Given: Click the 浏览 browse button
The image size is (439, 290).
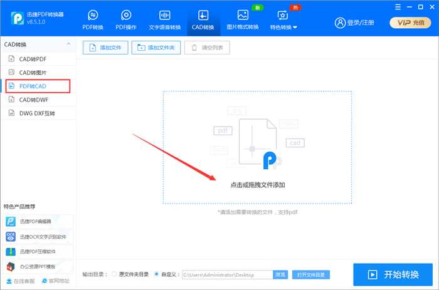Looking at the screenshot, I should coord(280,274).
